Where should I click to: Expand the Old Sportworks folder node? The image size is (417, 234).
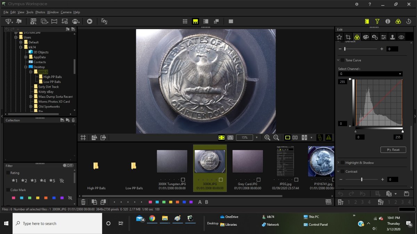coord(31,106)
